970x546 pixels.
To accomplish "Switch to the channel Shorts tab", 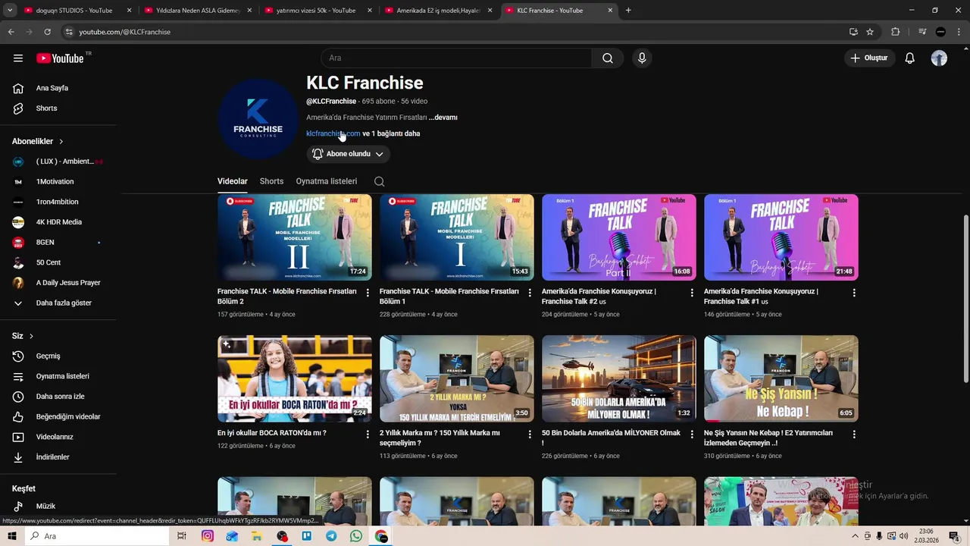I will pyautogui.click(x=271, y=181).
